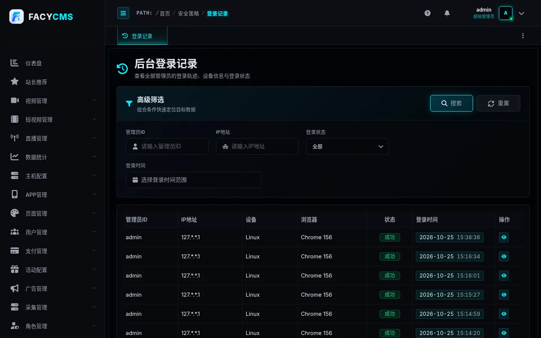Viewport: 541px width, 338px height.
Task: Click the 视频管理 camera icon
Action: pyautogui.click(x=15, y=100)
